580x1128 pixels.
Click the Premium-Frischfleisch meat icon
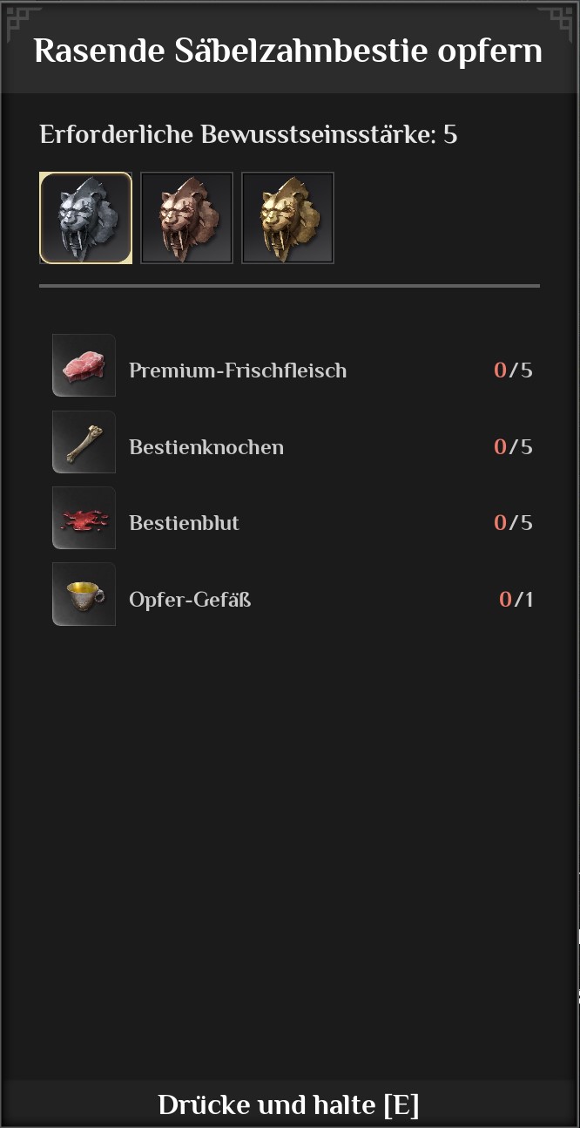pyautogui.click(x=84, y=365)
